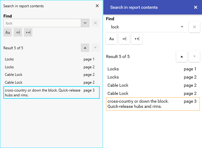
Task: Toggle regular expression (++|) in right panel
Action: tap(137, 39)
